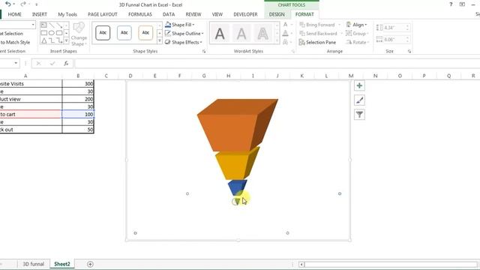Select the Elbow Connector shape
This screenshot has width=480, height=270.
[52, 40]
